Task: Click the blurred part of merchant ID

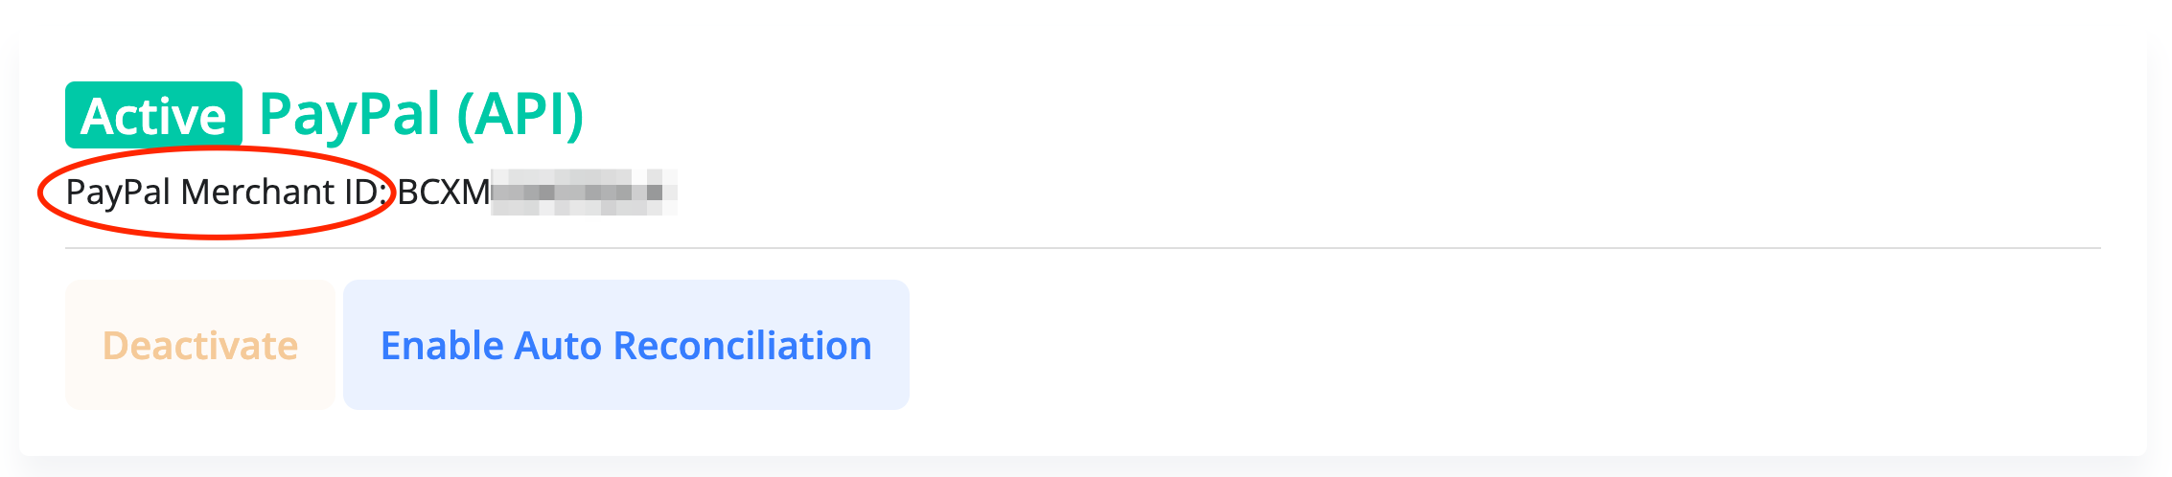Action: (583, 193)
